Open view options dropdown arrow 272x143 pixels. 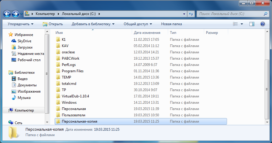coord(242,24)
